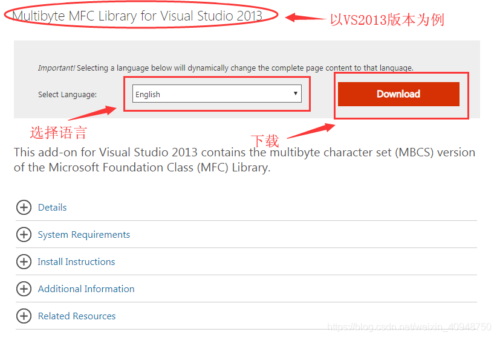Click the title Multibyte MFC Library for Visual Studio 2013
Image resolution: width=497 pixels, height=338 pixels.
coord(137,16)
